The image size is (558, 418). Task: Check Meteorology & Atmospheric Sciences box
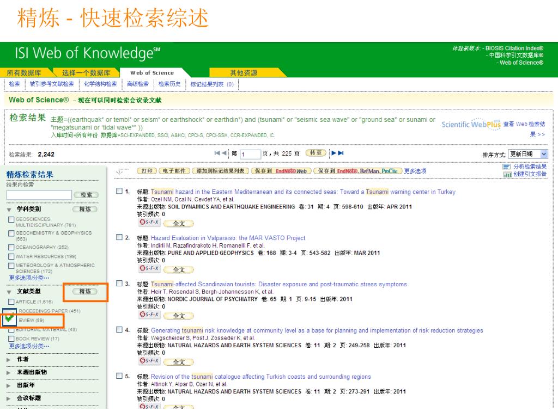(11, 266)
